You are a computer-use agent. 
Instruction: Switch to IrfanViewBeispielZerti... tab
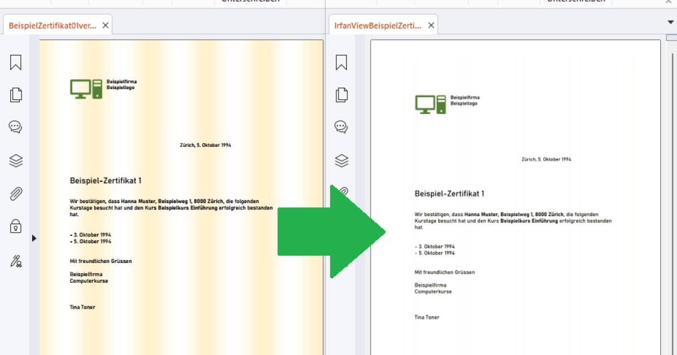pyautogui.click(x=377, y=25)
